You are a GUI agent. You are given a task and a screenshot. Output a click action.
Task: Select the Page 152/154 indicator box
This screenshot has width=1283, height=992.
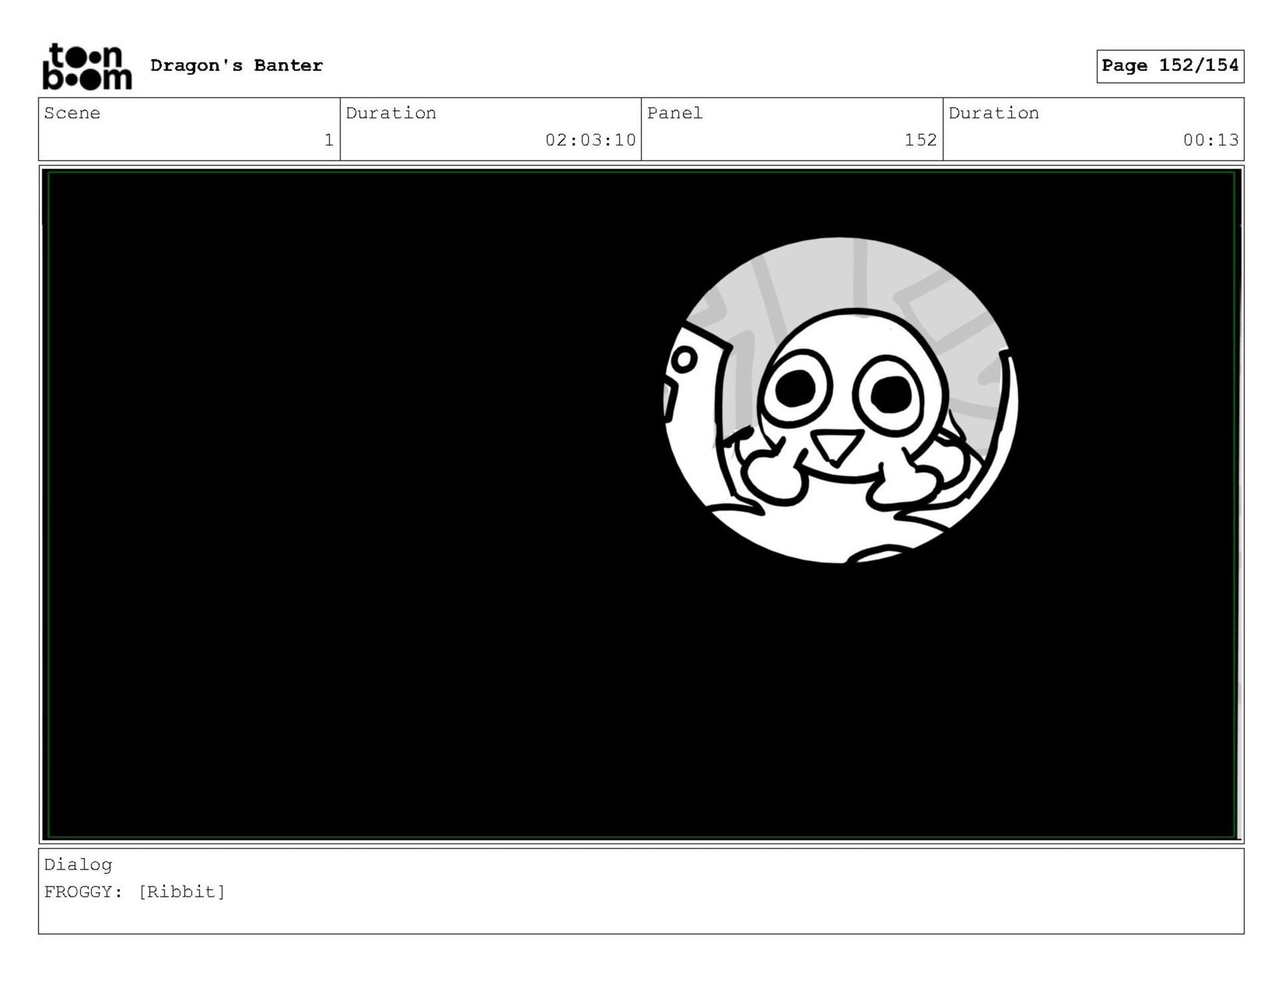pos(1169,66)
